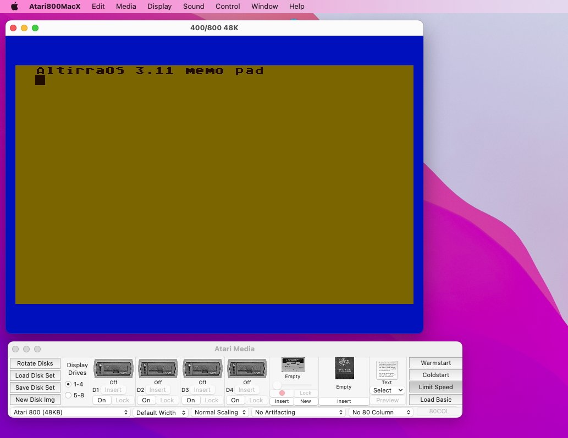The image size is (568, 438).
Task: Click the Save Disk Set button
Action: [x=35, y=388]
